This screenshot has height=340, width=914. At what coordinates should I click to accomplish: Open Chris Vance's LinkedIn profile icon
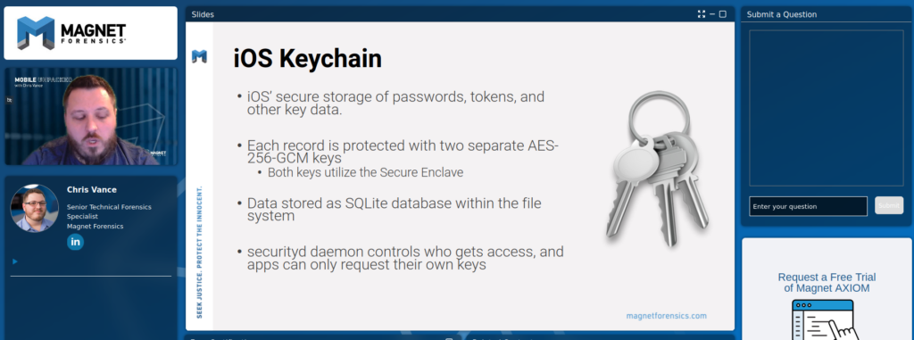(75, 242)
